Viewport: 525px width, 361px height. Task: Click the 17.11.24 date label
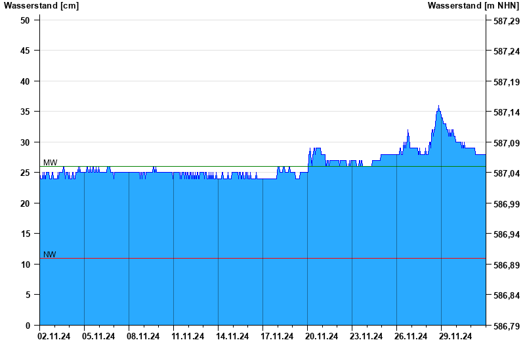pos(277,336)
